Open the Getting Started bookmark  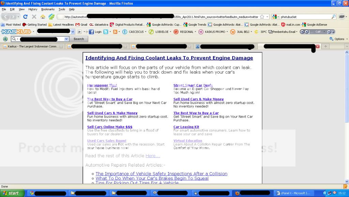coord(34,25)
